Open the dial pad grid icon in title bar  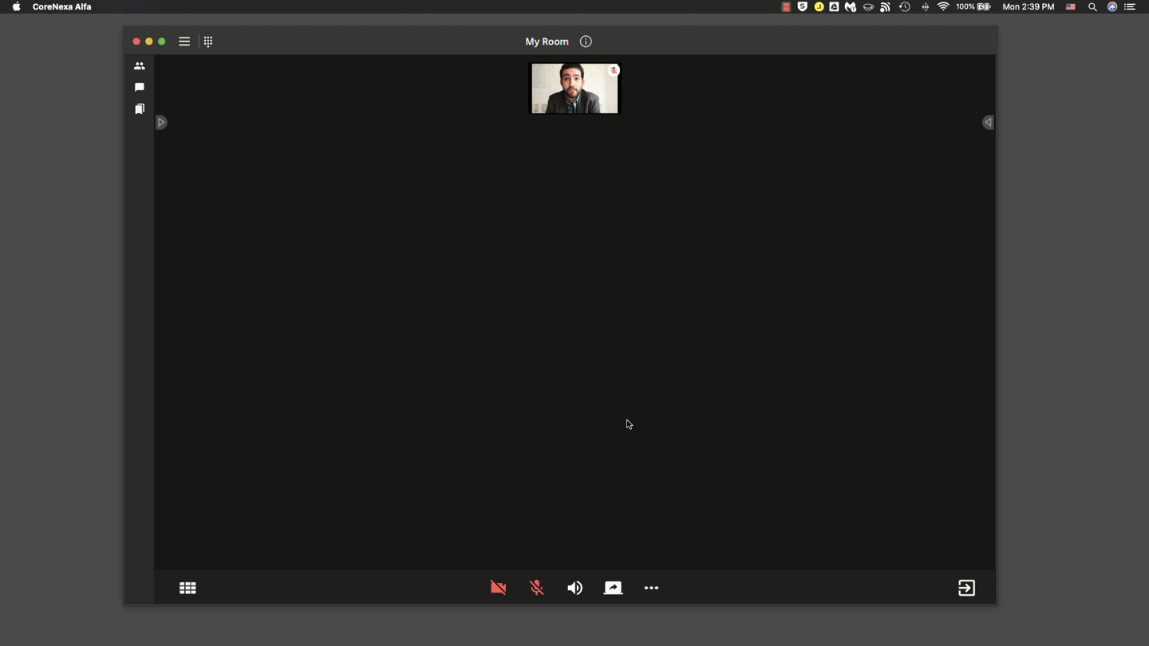[208, 41]
